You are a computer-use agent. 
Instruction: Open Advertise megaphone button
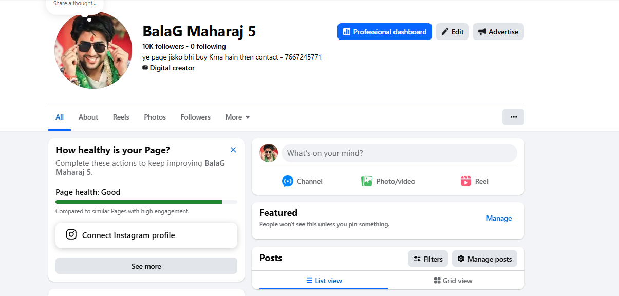(498, 32)
